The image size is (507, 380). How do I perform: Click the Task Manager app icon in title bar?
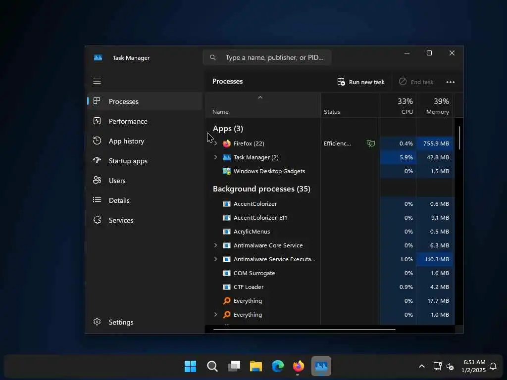pyautogui.click(x=98, y=58)
